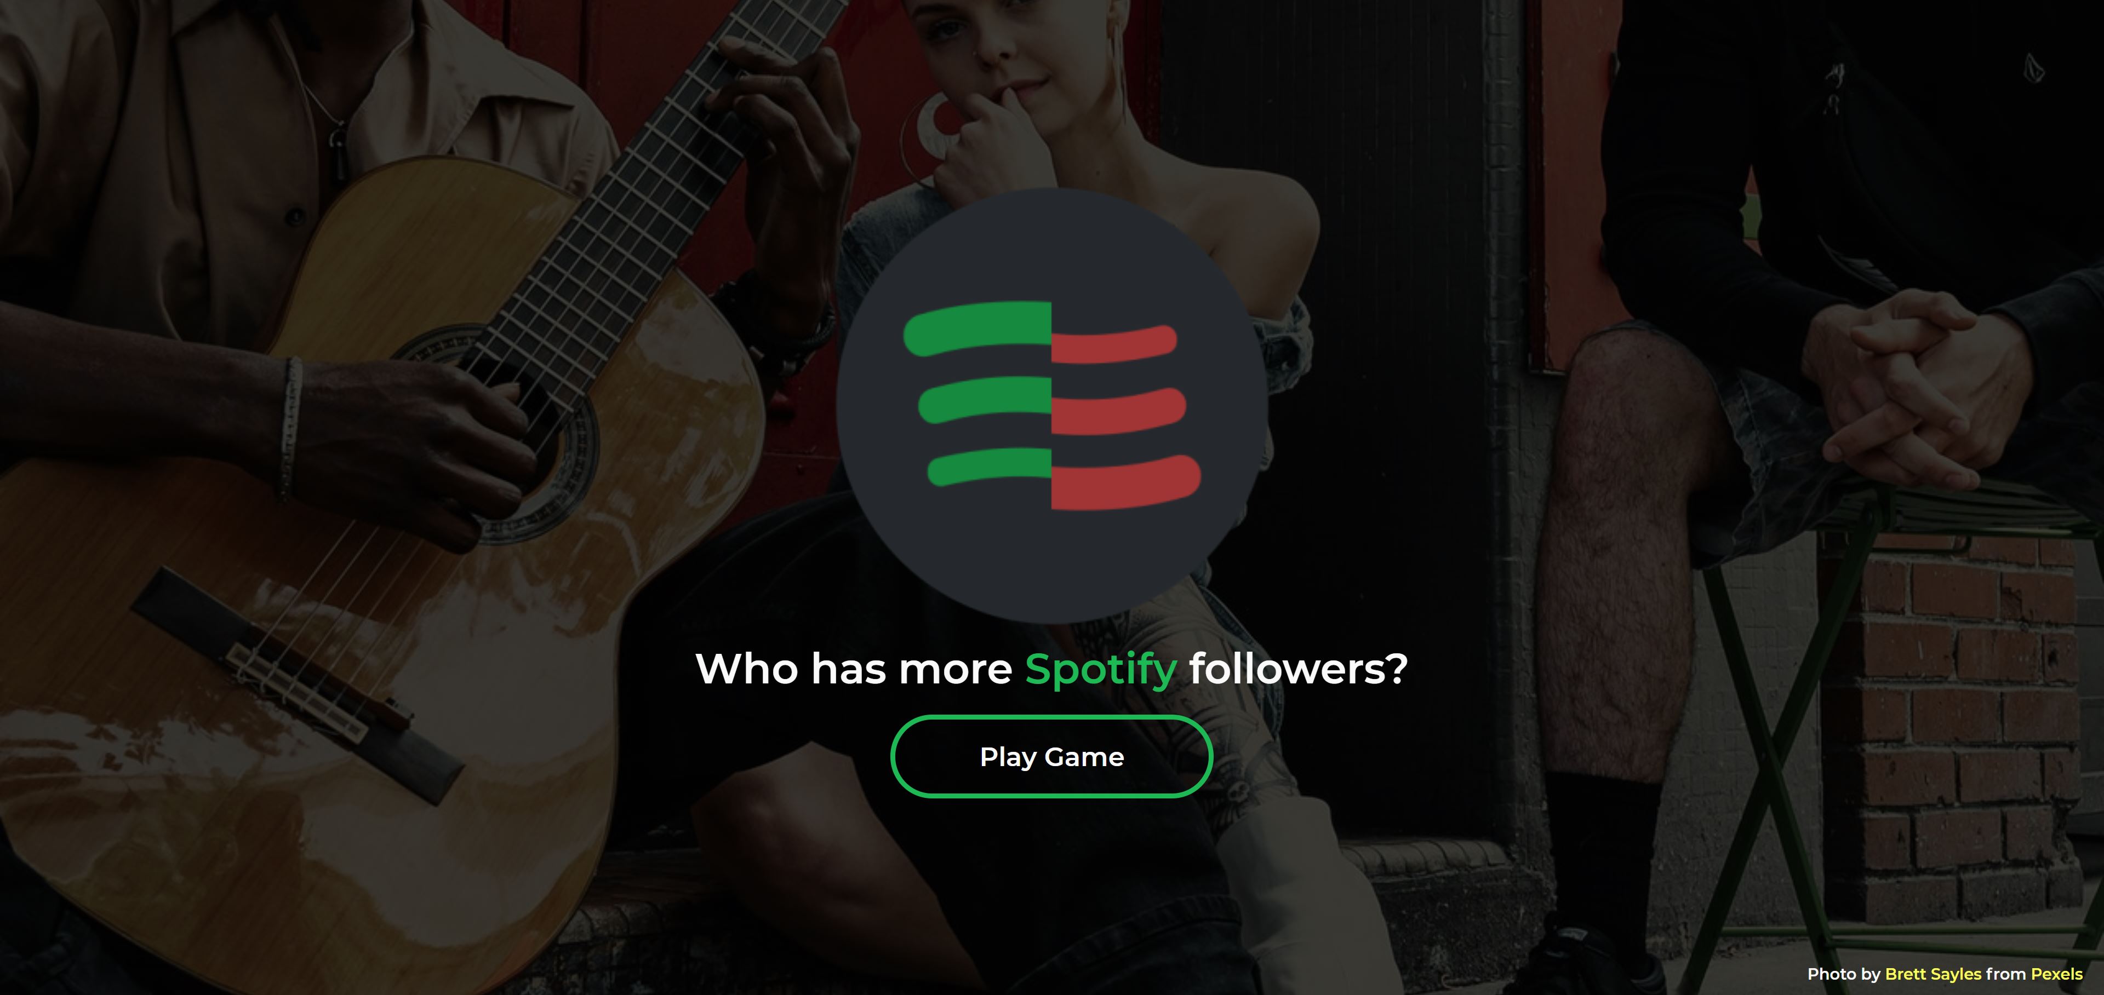Click the word from in the photo credit
The image size is (2104, 995).
click(2006, 974)
